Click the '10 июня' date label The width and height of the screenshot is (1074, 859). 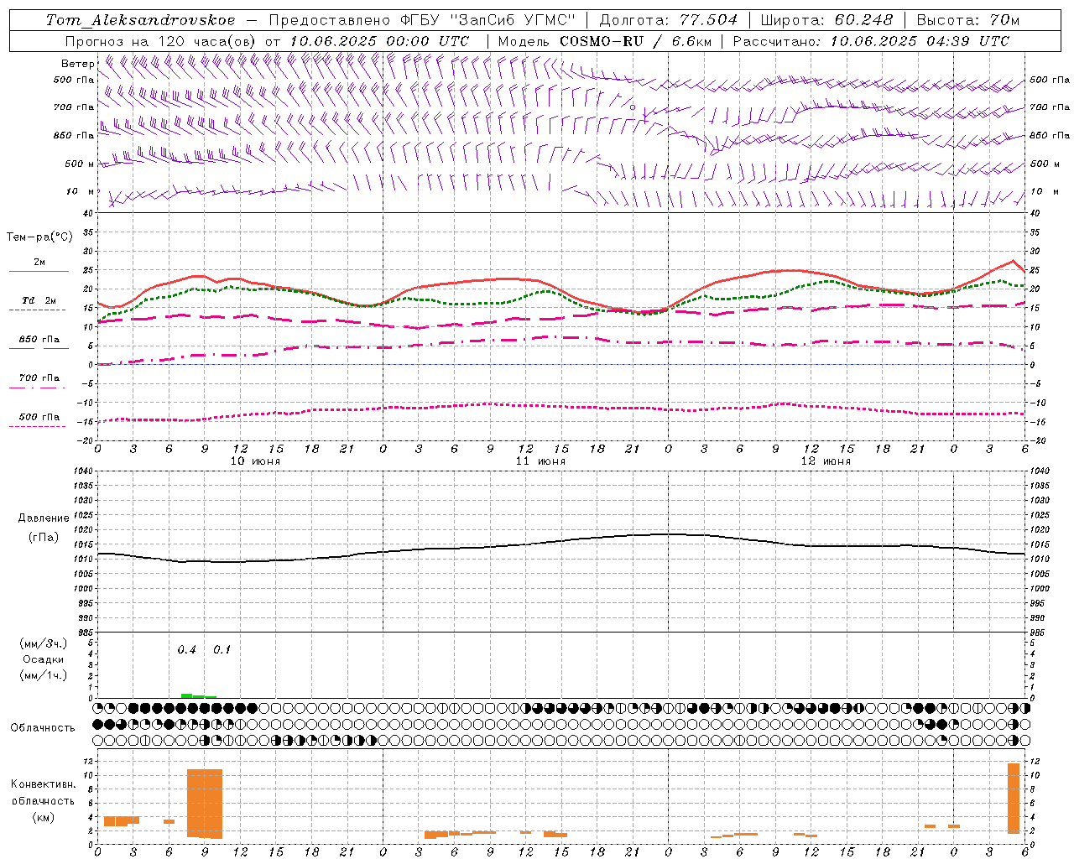click(255, 461)
